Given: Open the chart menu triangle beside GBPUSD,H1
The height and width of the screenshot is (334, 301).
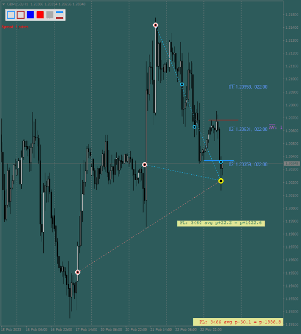Looking at the screenshot, I should [x=4, y=4].
